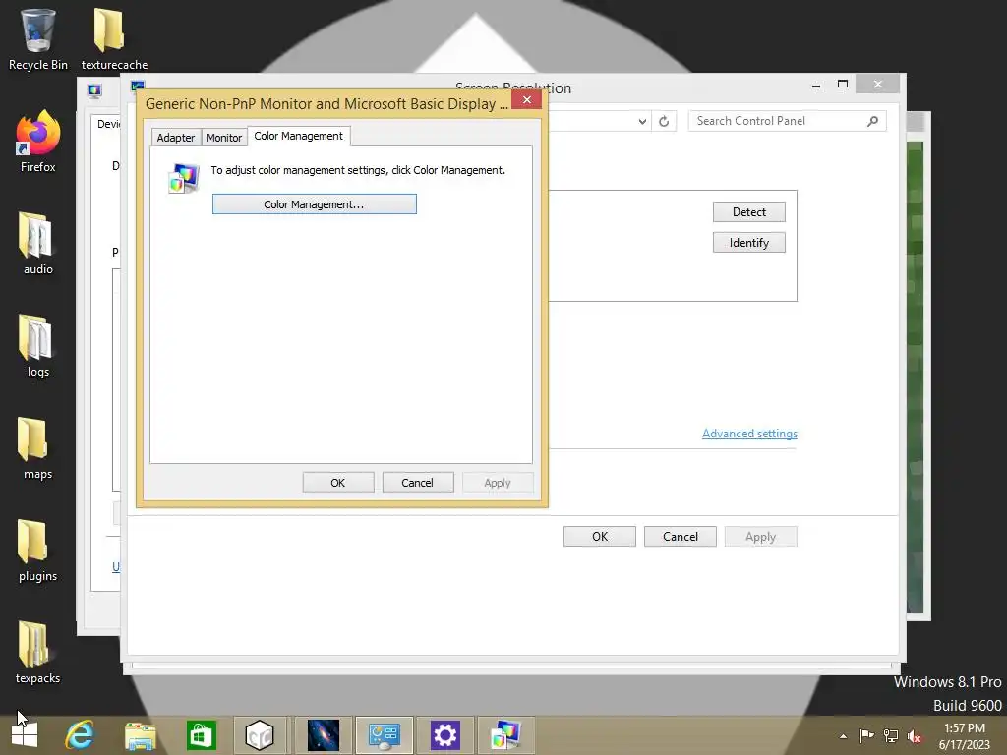Close the Generic Non-PnP Monitor dialog
This screenshot has width=1007, height=755.
(x=527, y=99)
